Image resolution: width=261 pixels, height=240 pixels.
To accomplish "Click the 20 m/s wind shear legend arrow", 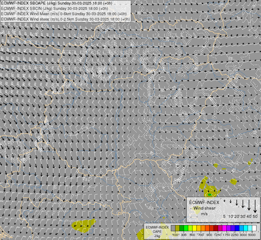I will tap(237, 202).
